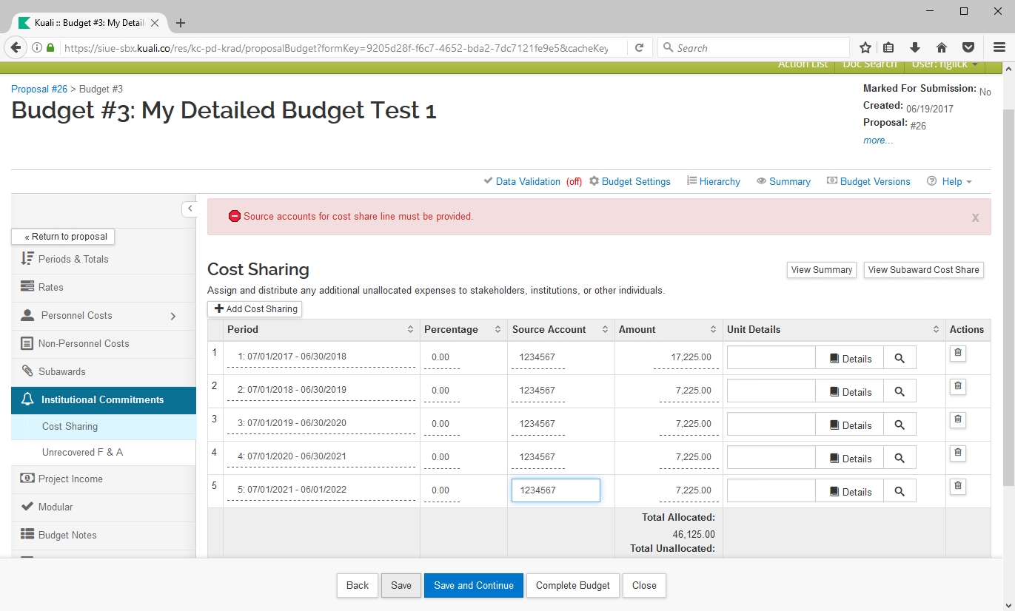The width and height of the screenshot is (1015, 611).
Task: Open the Firefox hamburger menu
Action: [999, 48]
